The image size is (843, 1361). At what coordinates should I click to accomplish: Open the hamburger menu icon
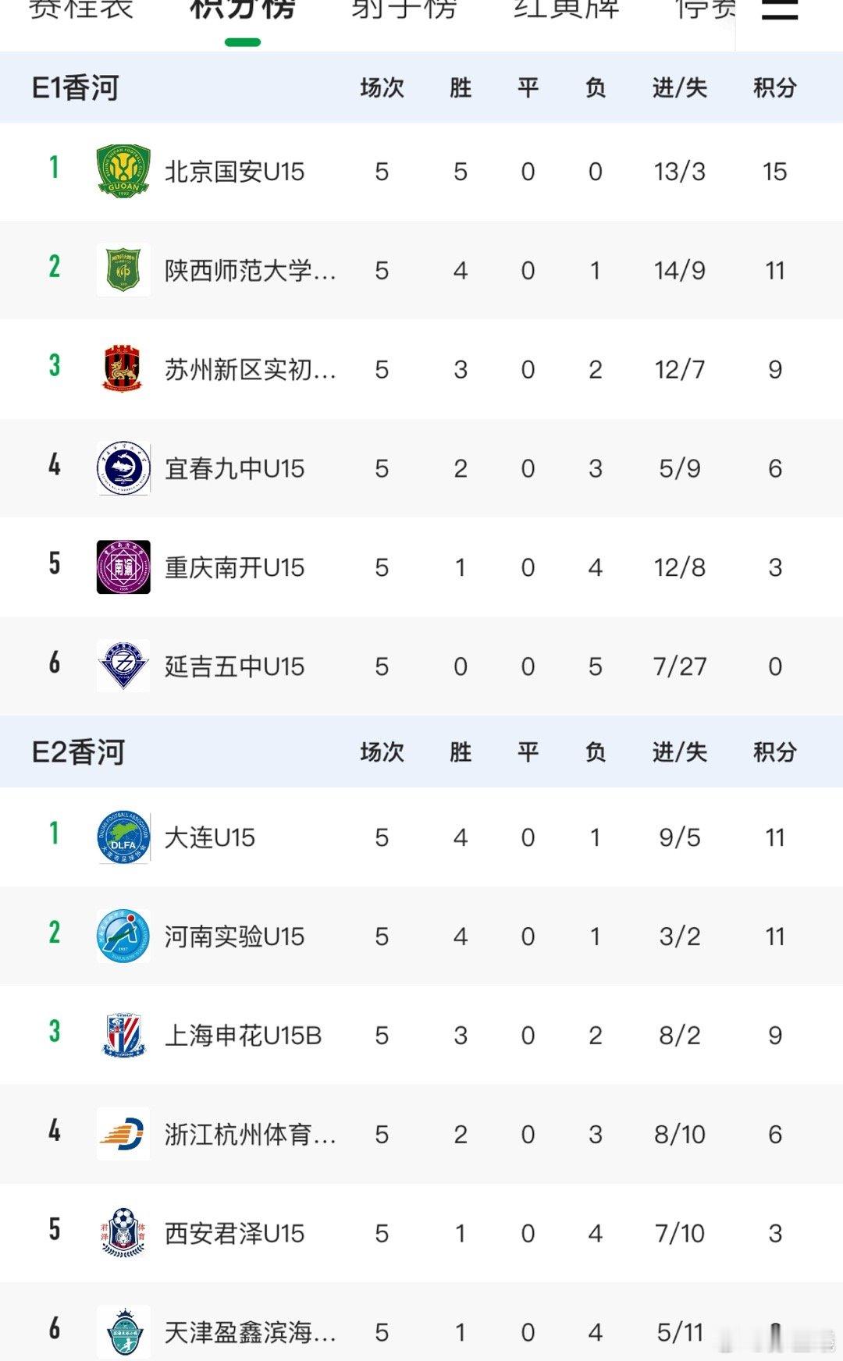pyautogui.click(x=779, y=9)
